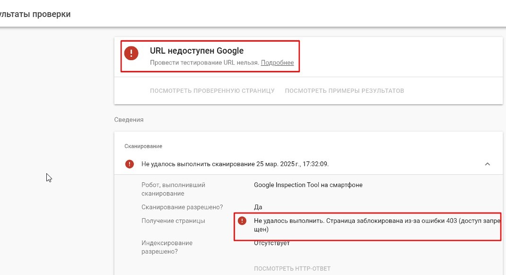
Task: Click "ПОСМОТРЕТЬ ПРИМЕРЫ РЕЗУЛЬТАТОВ"
Action: 345,90
